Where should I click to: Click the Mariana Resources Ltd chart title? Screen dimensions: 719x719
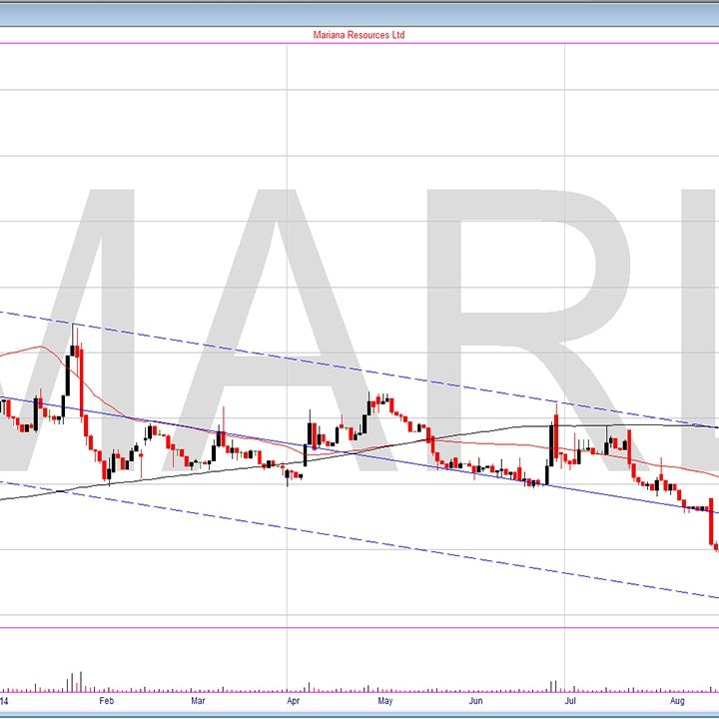coord(359,35)
